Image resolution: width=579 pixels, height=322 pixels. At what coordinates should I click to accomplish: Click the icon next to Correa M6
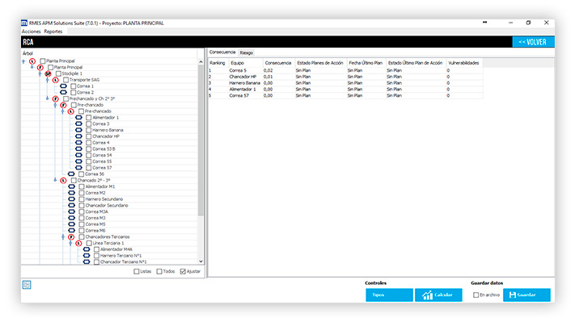72,231
